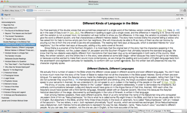Image resolution: width=187 pixels, height=113 pixels.
Task: Jump to the [p. 44] page marker
Action: tap(75, 80)
